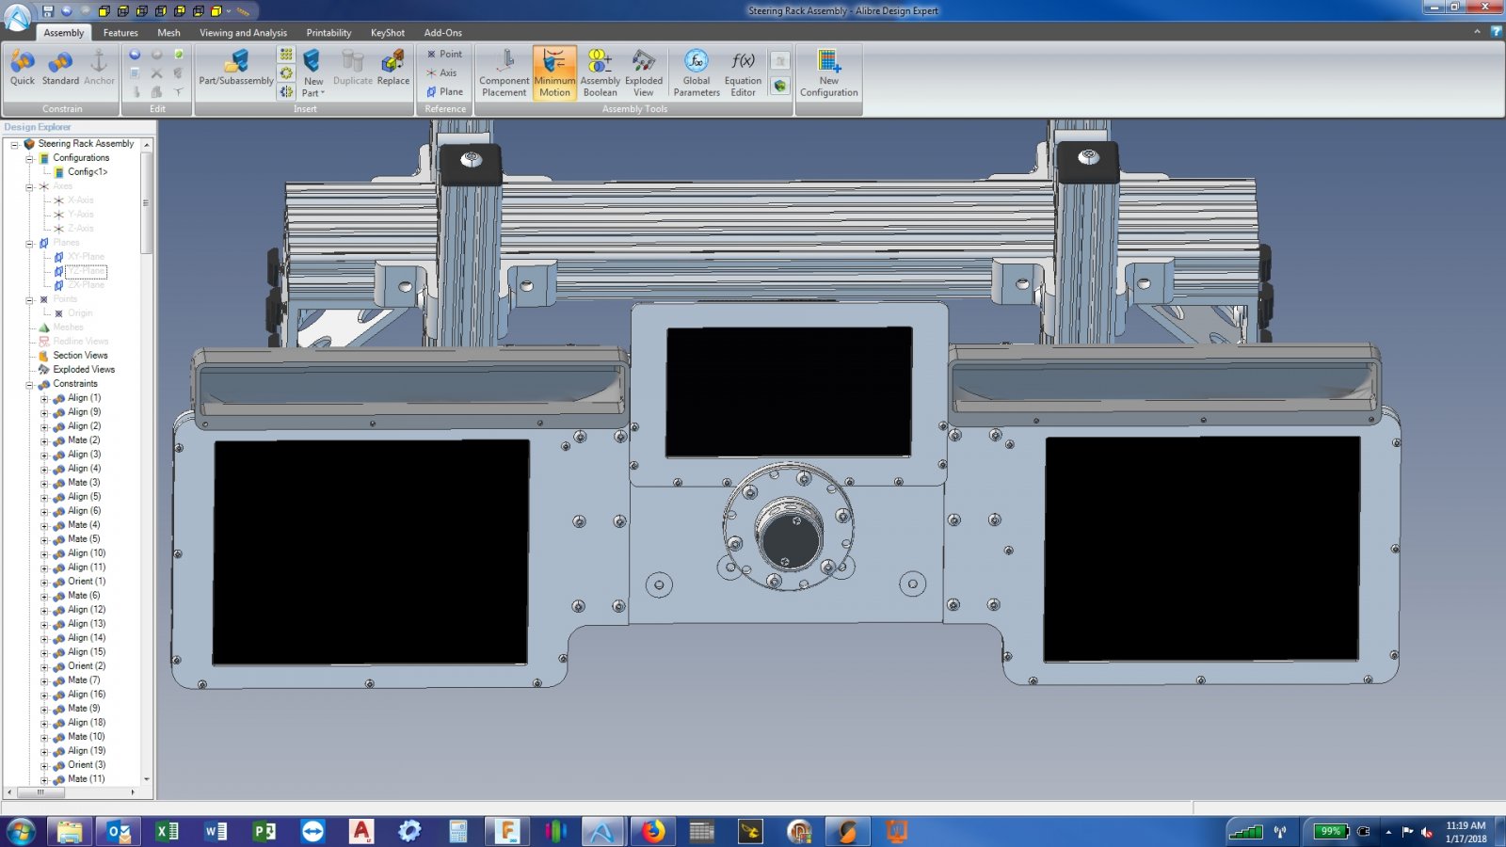Screen dimensions: 1506x847
Task: Expand the Align (1) constraint
Action: coord(44,399)
